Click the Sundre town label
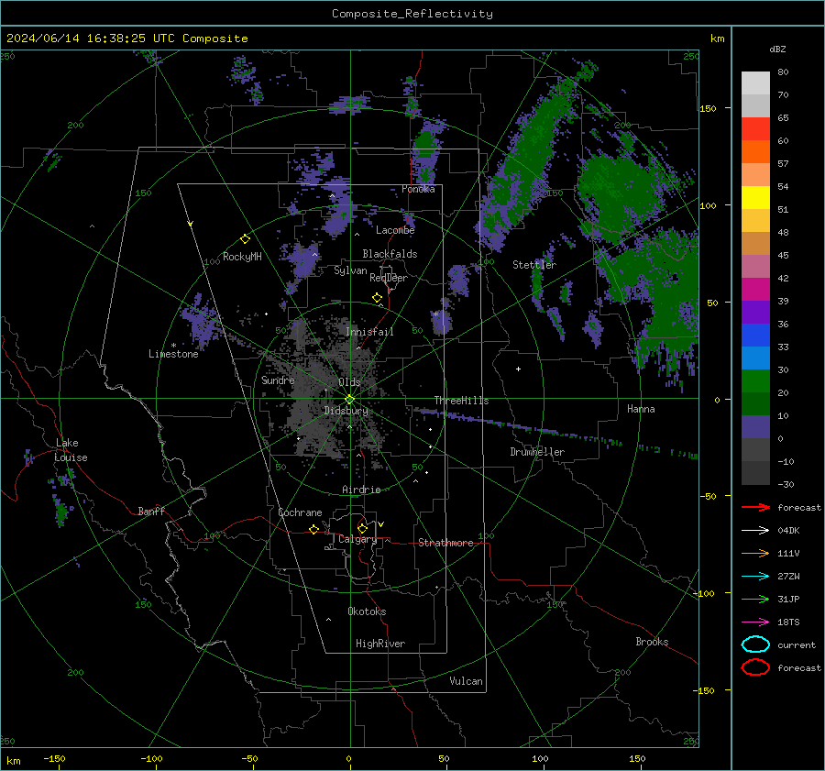 (x=278, y=380)
